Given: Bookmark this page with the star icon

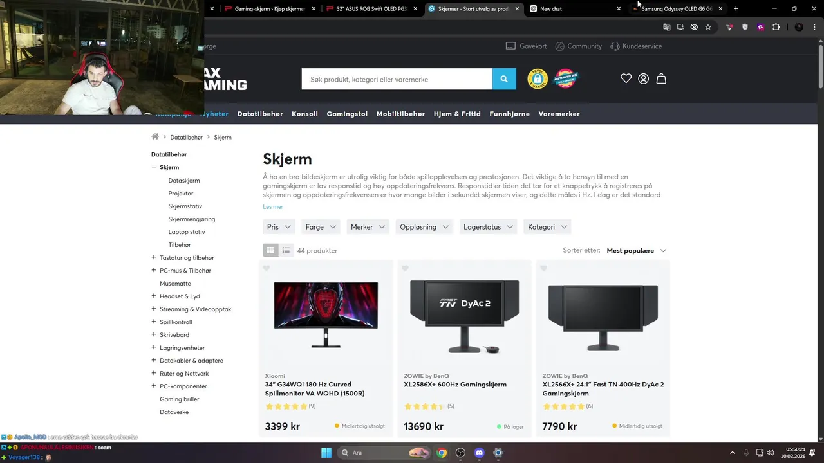Looking at the screenshot, I should click(x=708, y=27).
